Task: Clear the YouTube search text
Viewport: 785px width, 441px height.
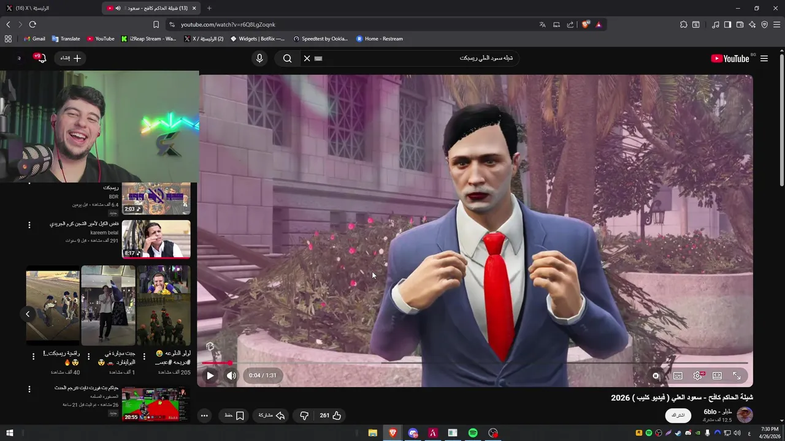Action: (307, 58)
